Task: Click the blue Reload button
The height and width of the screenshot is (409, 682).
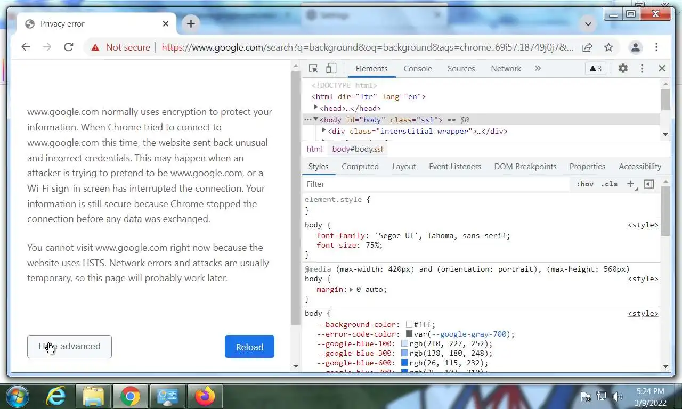Action: point(249,347)
